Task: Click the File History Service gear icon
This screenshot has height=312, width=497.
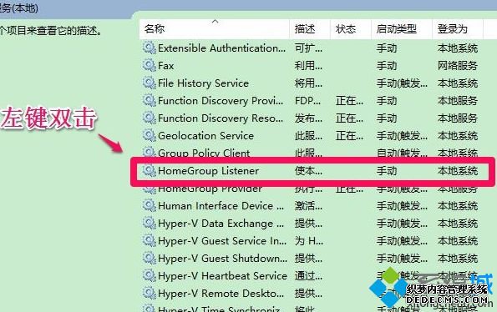Action: 149,83
